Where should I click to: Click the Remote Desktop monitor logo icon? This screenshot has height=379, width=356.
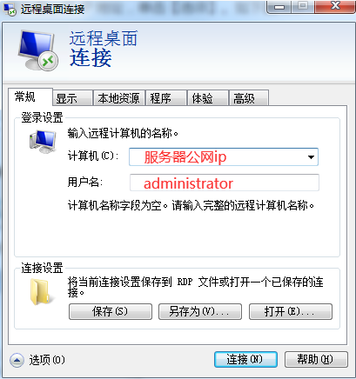(37, 50)
